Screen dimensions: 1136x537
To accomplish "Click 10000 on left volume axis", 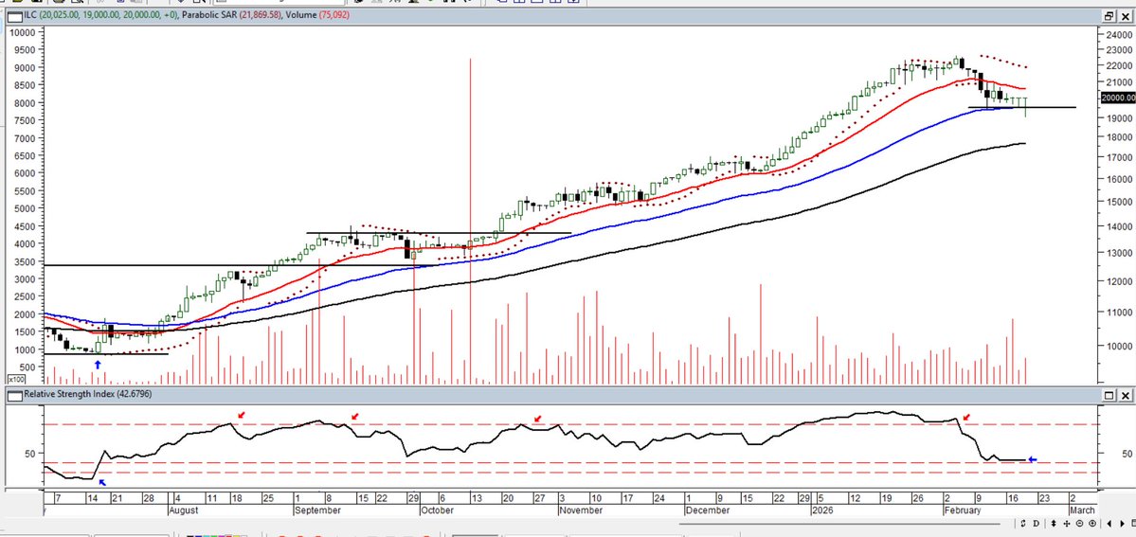I will 22,32.
